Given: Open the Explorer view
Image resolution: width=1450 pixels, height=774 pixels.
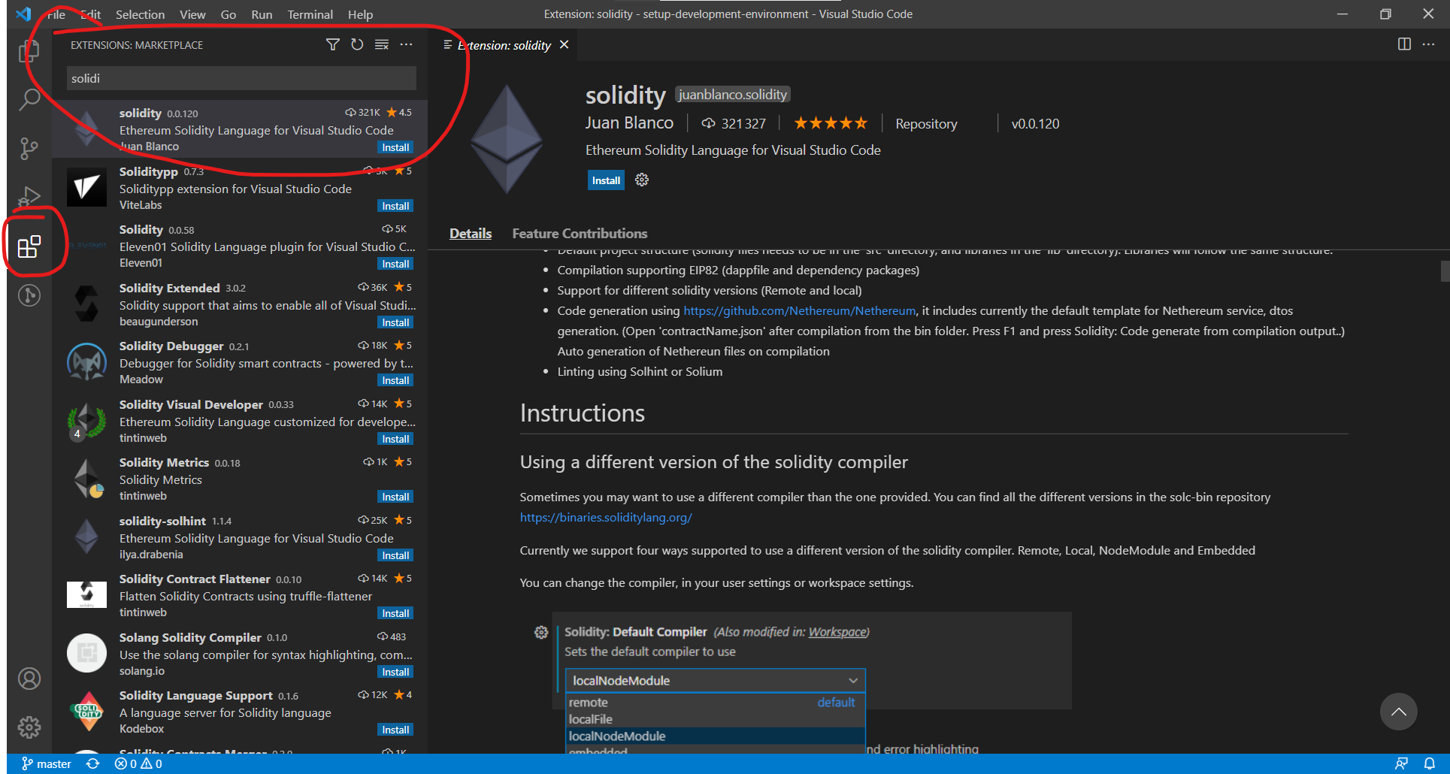Looking at the screenshot, I should coord(30,50).
